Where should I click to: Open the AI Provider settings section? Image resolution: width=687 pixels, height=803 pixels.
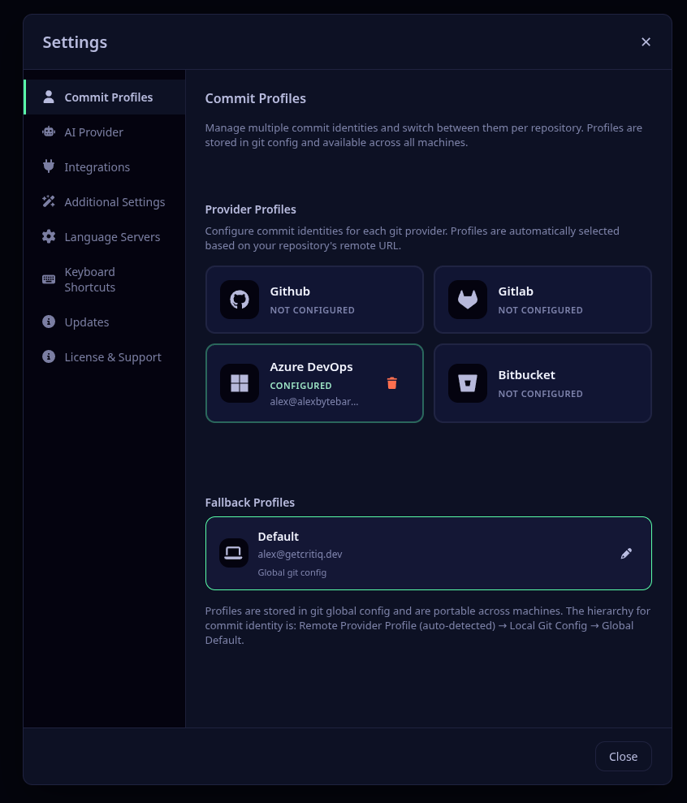click(x=93, y=132)
